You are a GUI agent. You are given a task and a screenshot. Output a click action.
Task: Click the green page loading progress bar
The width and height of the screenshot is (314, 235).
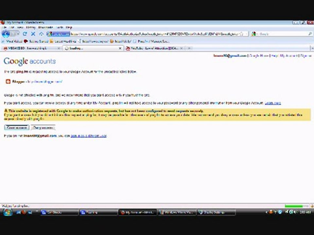pyautogui.click(x=297, y=206)
